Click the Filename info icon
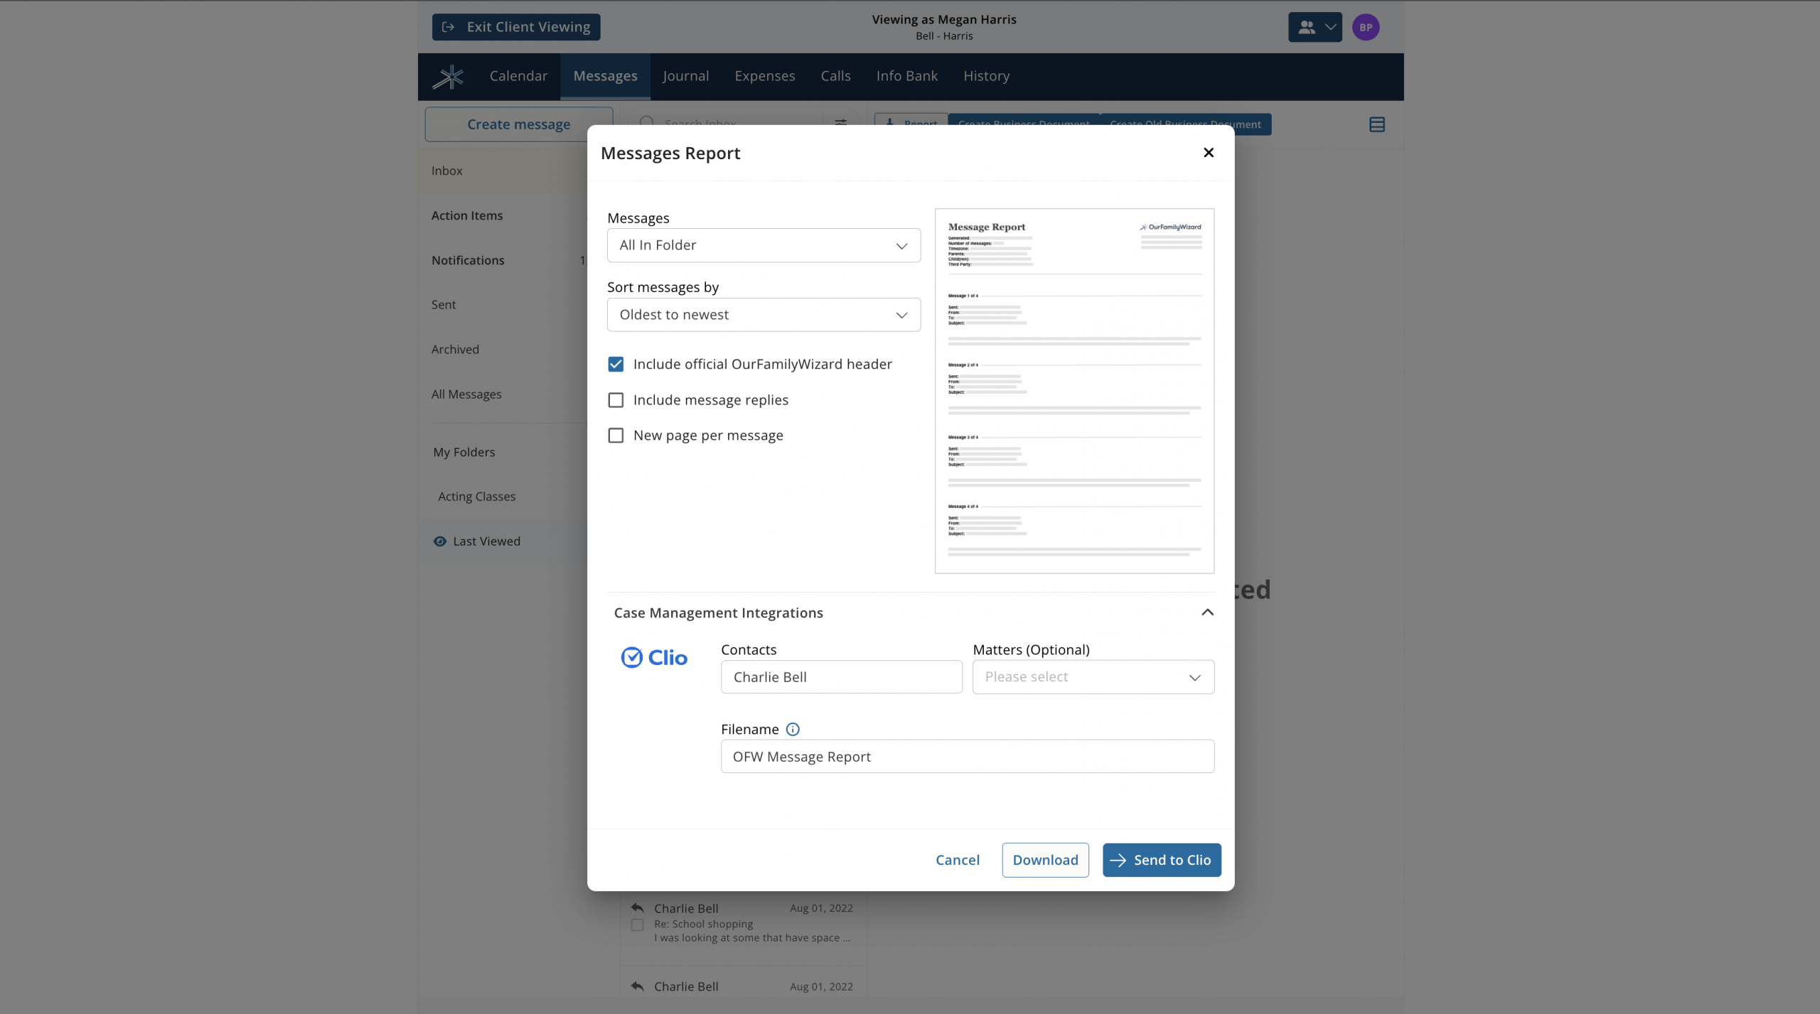The height and width of the screenshot is (1014, 1820). coord(793,729)
